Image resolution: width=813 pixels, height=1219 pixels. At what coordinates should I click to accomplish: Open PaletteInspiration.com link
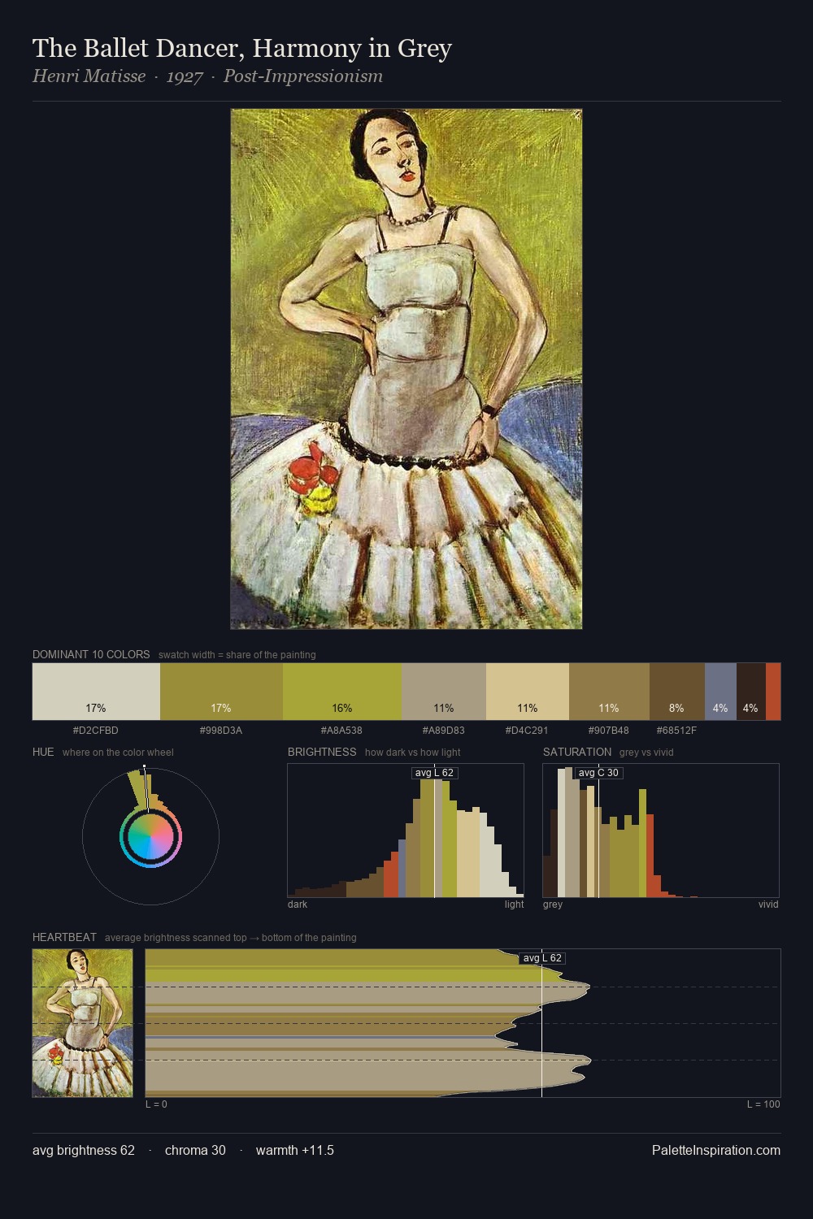(x=716, y=1150)
